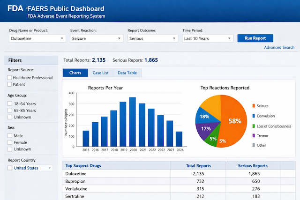Expand the Report Outcome dropdown

coord(152,39)
